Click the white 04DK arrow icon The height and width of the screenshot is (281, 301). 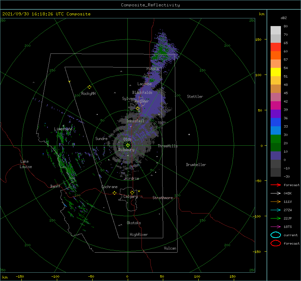(276, 193)
